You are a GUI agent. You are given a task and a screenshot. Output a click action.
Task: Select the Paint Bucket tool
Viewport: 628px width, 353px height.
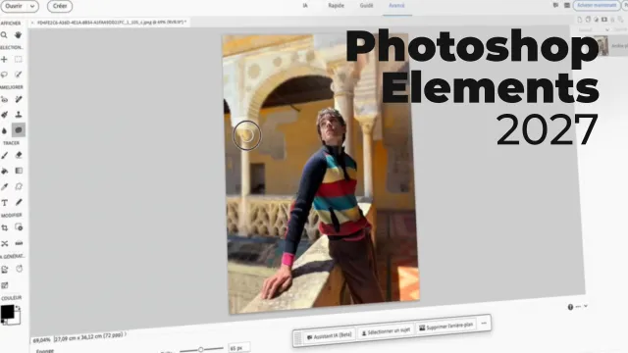click(x=4, y=171)
